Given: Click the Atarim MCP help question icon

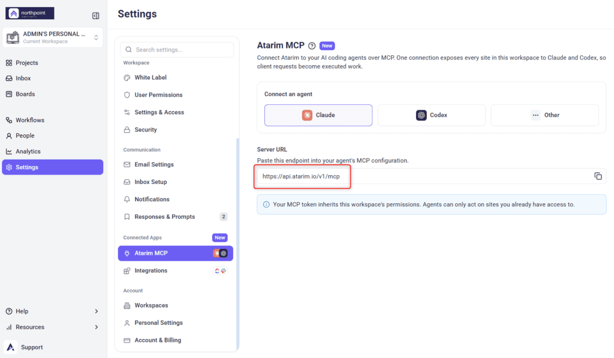Looking at the screenshot, I should point(312,46).
